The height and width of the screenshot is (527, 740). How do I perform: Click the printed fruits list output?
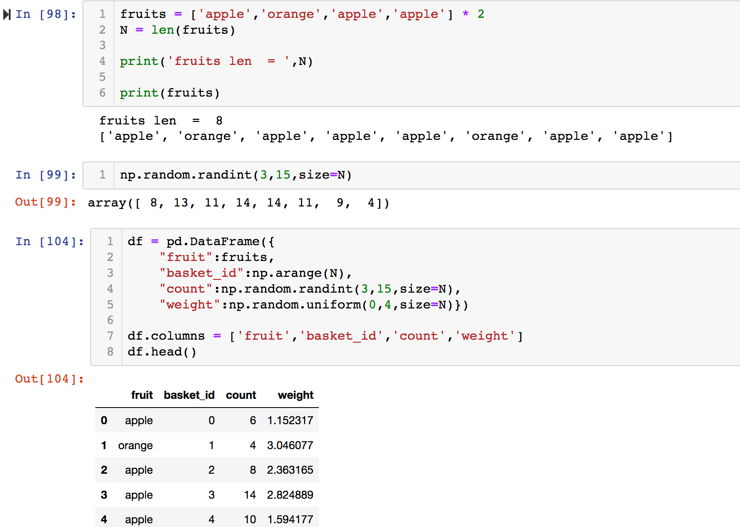tap(386, 137)
